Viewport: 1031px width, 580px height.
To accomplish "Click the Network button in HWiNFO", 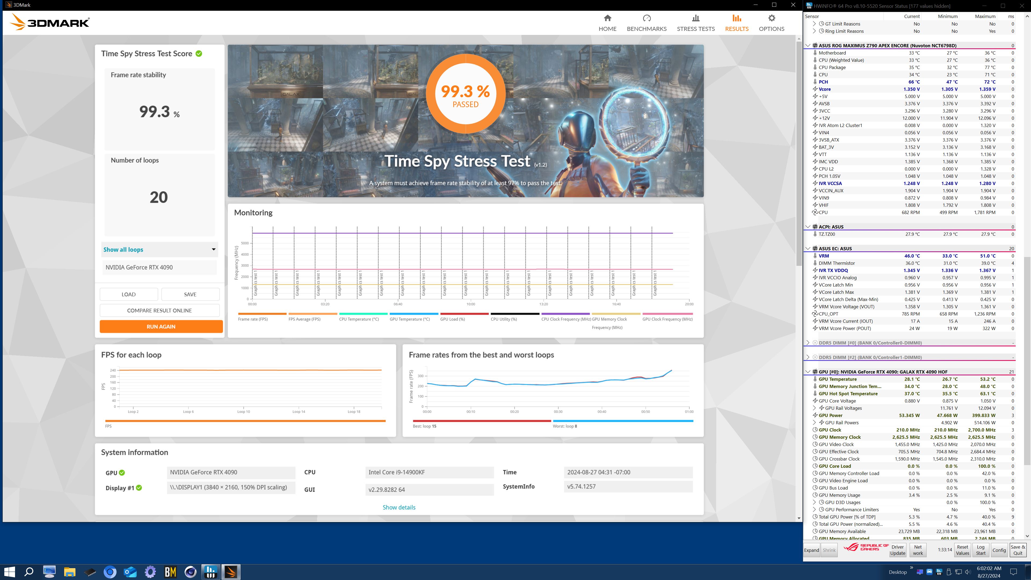I will (x=918, y=550).
